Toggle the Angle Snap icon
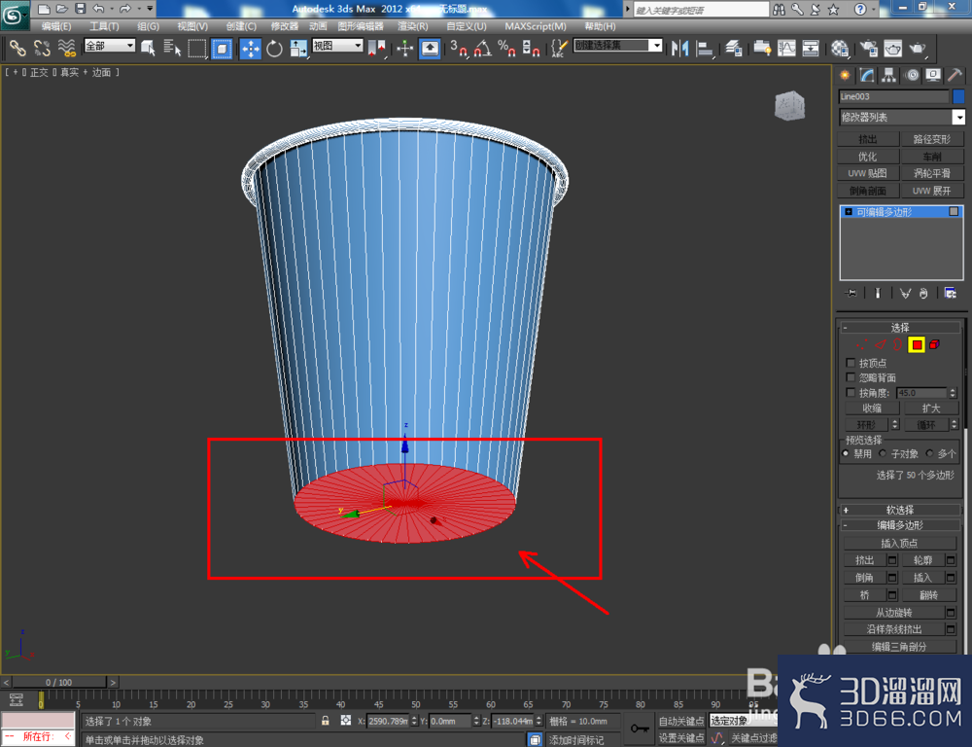This screenshot has width=972, height=747. tap(483, 48)
